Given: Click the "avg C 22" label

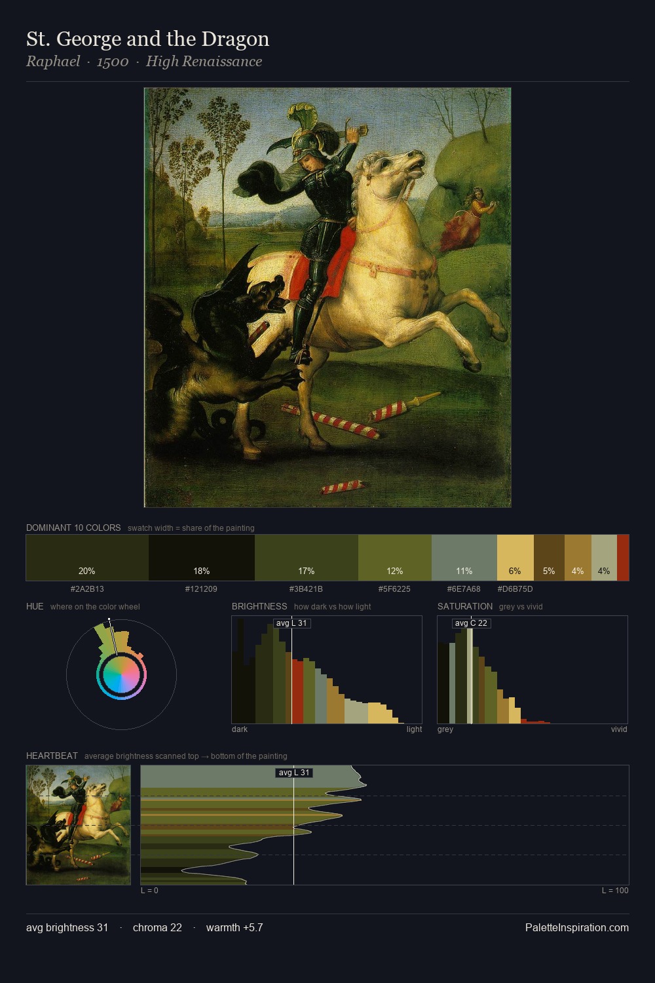Looking at the screenshot, I should (x=471, y=623).
